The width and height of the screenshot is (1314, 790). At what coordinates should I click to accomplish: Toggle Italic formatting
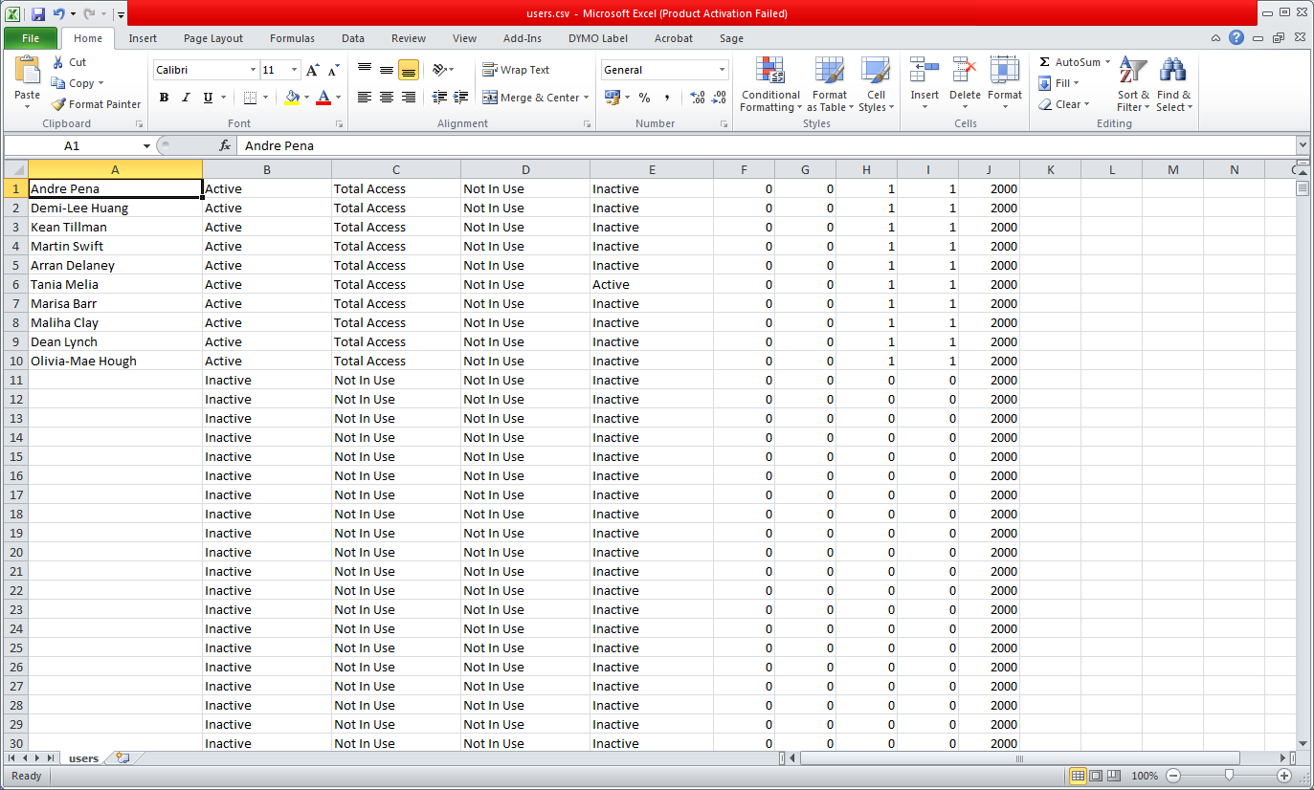point(185,98)
